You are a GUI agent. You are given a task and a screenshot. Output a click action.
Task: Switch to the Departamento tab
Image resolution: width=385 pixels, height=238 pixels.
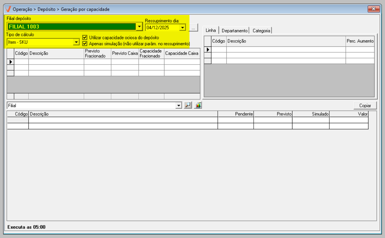[234, 31]
